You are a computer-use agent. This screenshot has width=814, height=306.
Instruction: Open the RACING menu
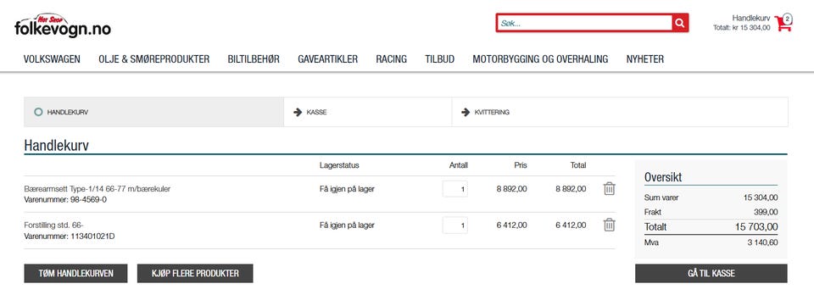[392, 59]
